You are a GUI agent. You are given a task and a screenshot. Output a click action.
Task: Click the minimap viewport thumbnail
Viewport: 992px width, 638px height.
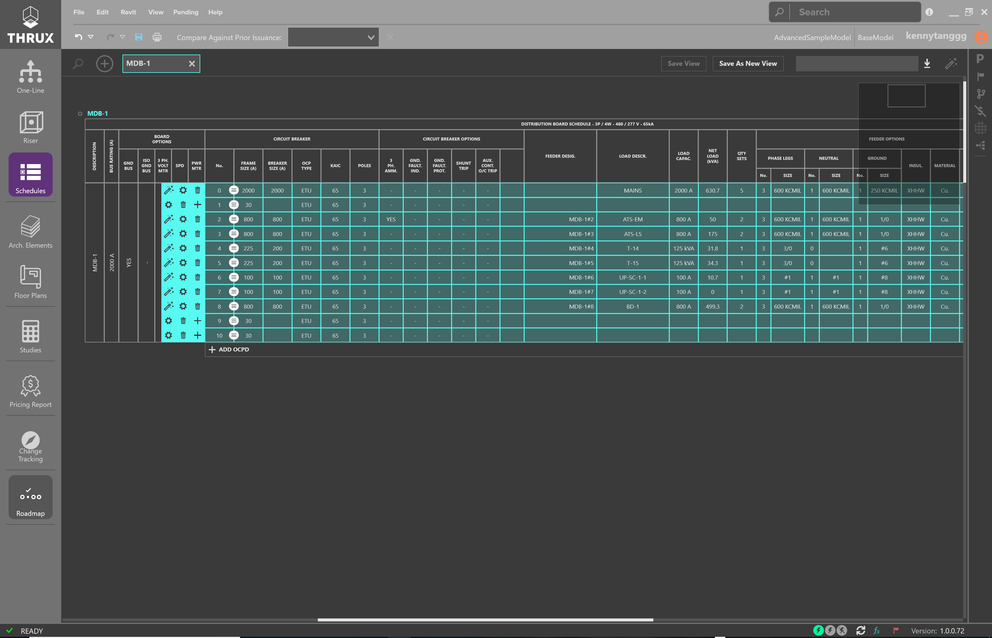(x=906, y=96)
